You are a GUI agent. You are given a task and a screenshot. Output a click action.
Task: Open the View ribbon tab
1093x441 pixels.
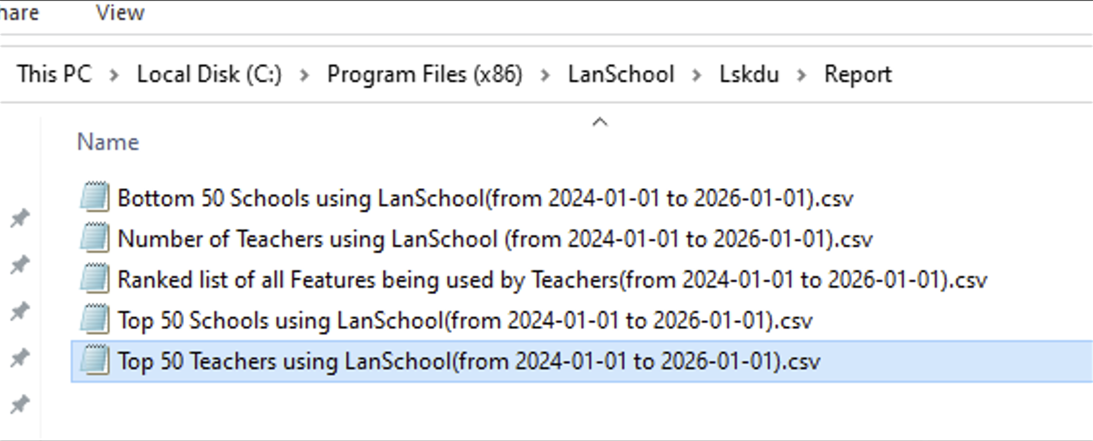point(120,12)
